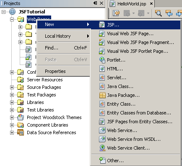This screenshot has height=166, width=182.
Task: Click the Web Service... icon
Action: 102,130
